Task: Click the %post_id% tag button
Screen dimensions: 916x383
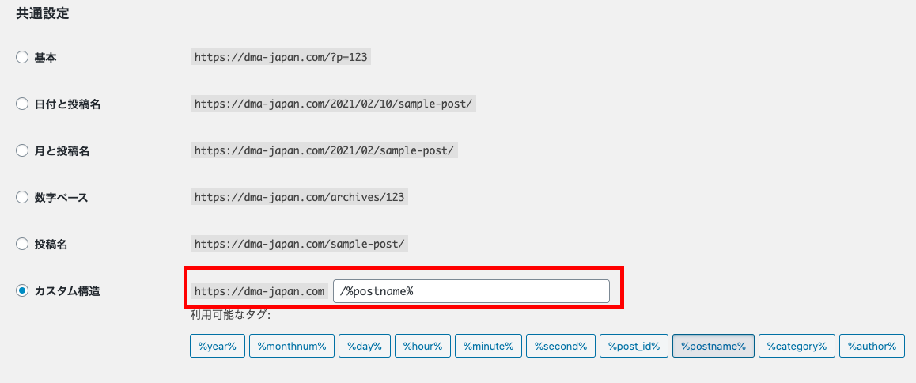Action: click(x=634, y=346)
